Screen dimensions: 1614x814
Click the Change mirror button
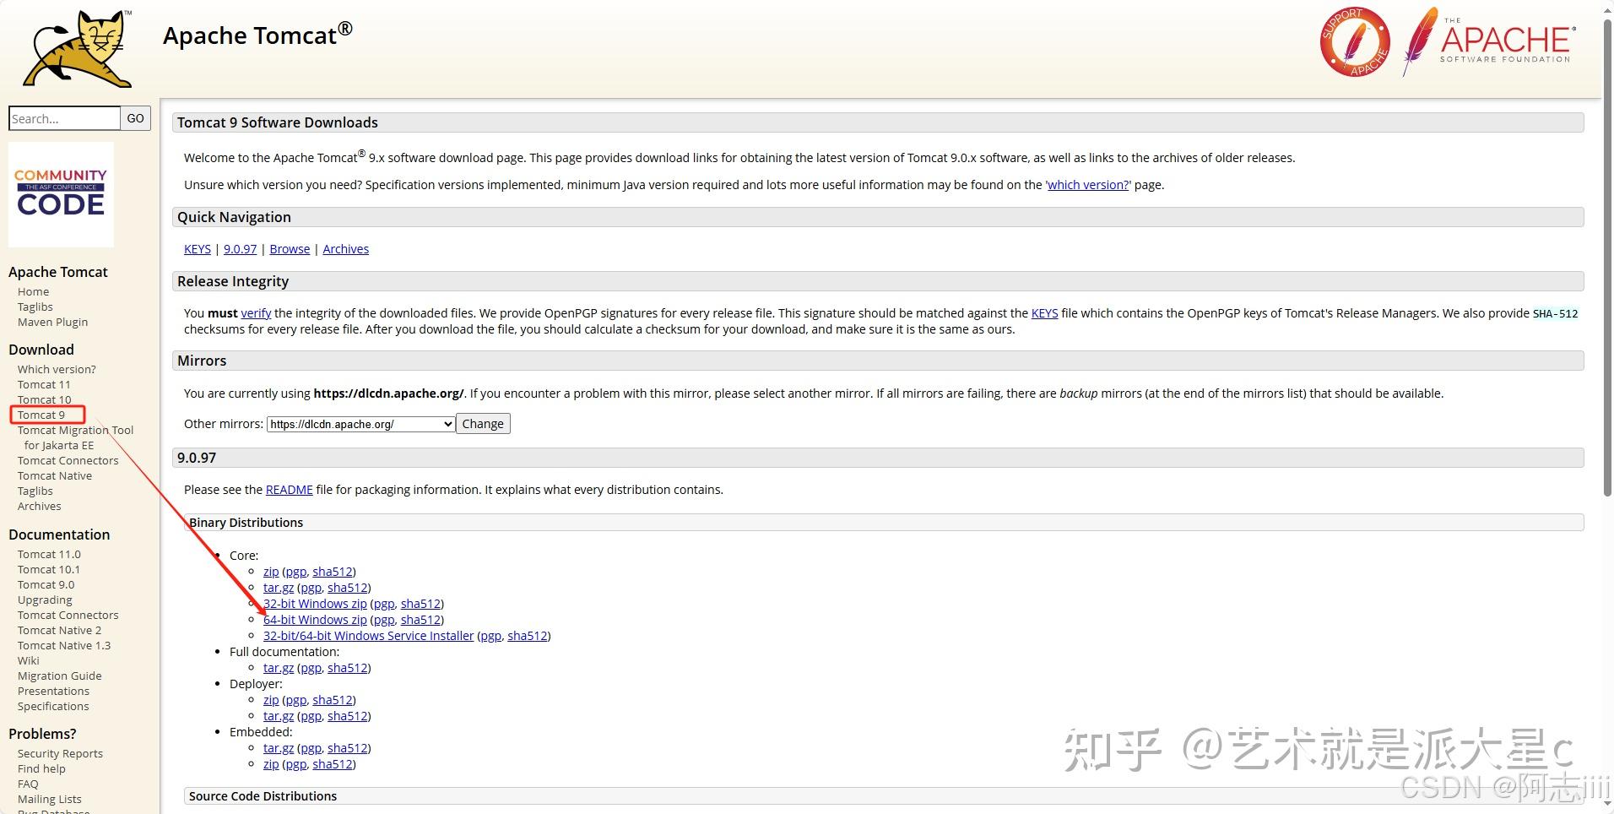coord(483,424)
